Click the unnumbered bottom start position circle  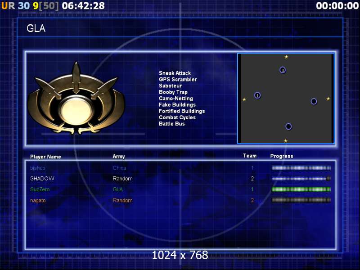point(288,126)
